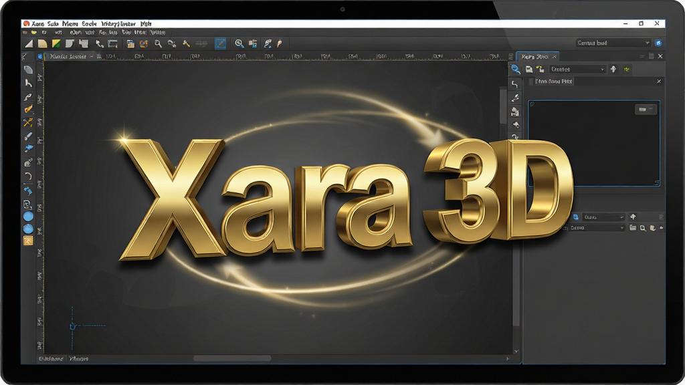Click the tan page icon in top toolbar
Viewport: 685px width, 385px height.
click(42, 43)
